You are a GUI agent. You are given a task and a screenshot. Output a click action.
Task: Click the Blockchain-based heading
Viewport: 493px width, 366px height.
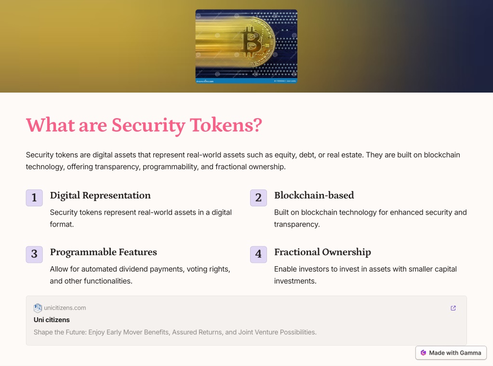click(x=314, y=195)
